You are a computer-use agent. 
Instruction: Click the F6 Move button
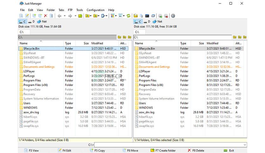click(x=130, y=150)
